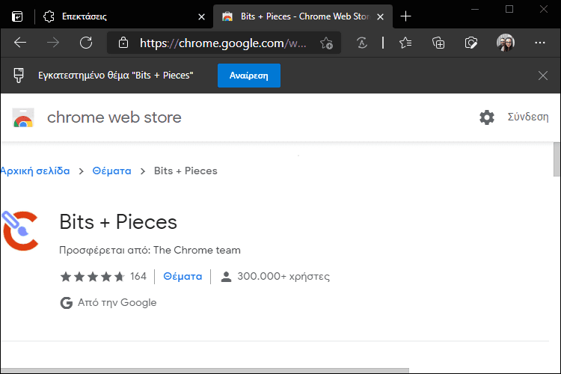Click the vertical page scrollbar
Screen dimensions: 561x374
tap(557, 254)
